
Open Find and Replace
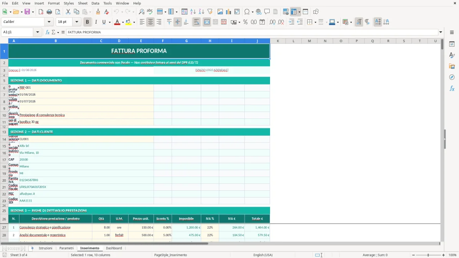pyautogui.click(x=142, y=12)
